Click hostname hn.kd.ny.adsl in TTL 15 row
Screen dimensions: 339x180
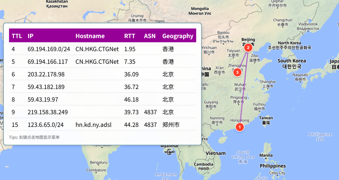93,125
